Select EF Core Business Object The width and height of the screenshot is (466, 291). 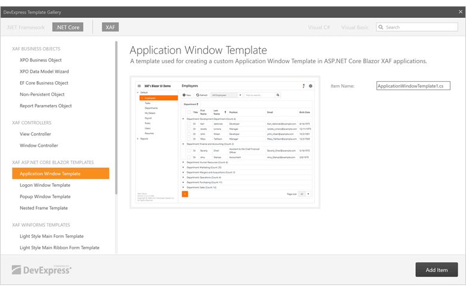tap(44, 83)
